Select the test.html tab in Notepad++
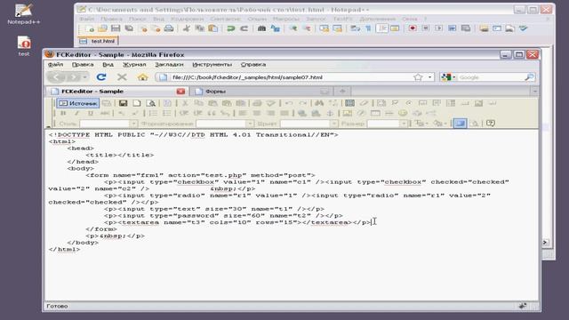 [98, 41]
